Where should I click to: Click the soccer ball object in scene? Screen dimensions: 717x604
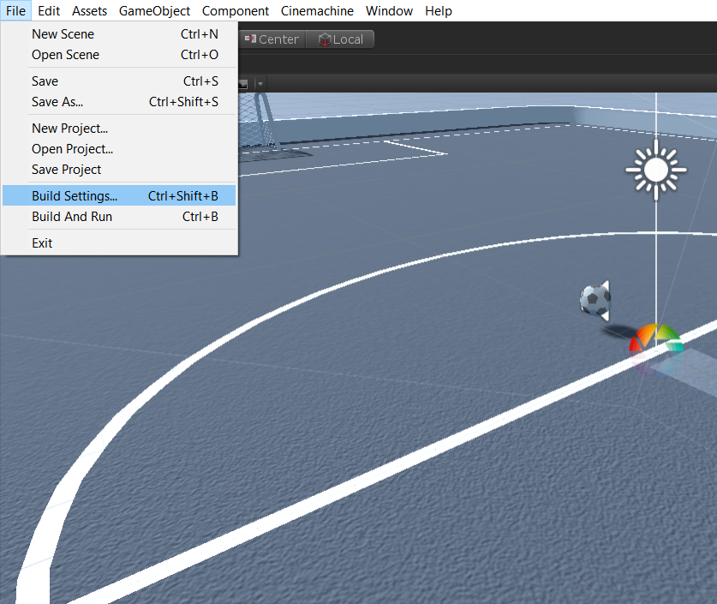(x=595, y=300)
